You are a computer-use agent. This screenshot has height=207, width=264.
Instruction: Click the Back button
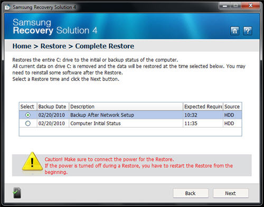point(191,193)
